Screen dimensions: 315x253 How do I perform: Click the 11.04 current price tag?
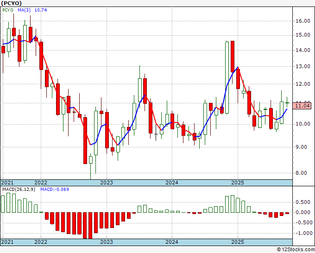coord(302,106)
